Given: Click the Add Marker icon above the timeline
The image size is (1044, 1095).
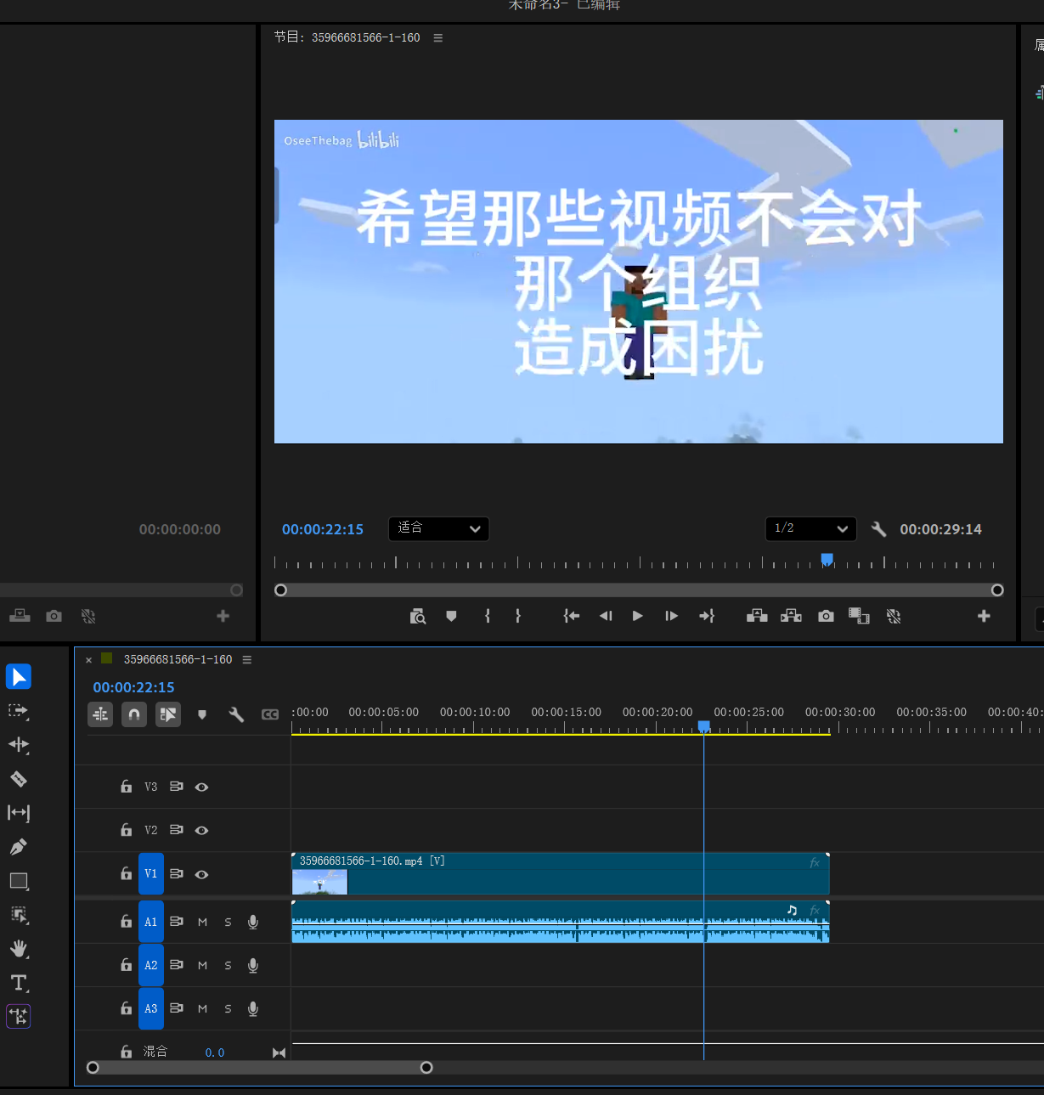Looking at the screenshot, I should click(202, 714).
